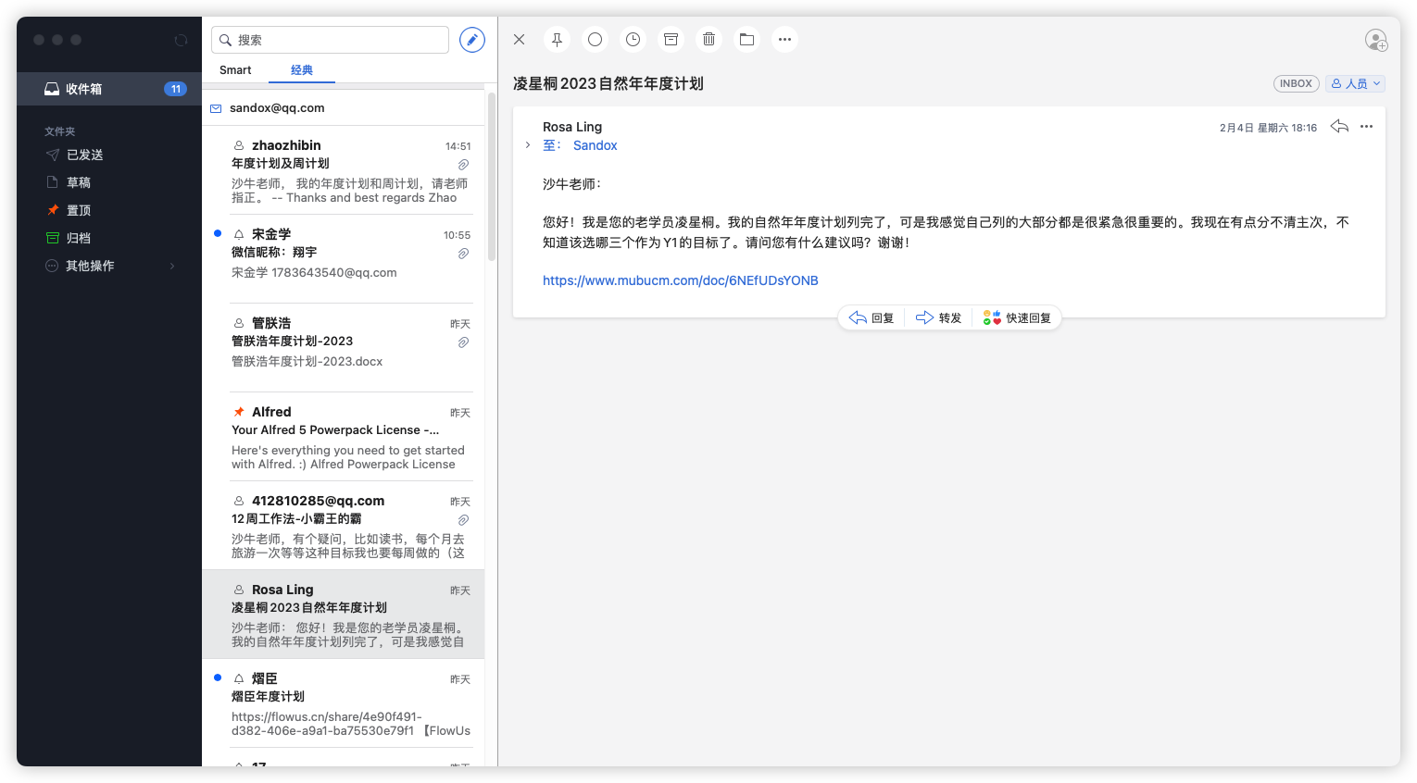Open email from 宋金学
The height and width of the screenshot is (783, 1417).
[343, 259]
